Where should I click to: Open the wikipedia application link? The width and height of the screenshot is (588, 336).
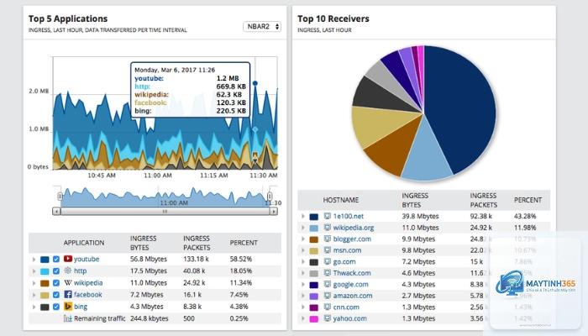[88, 283]
